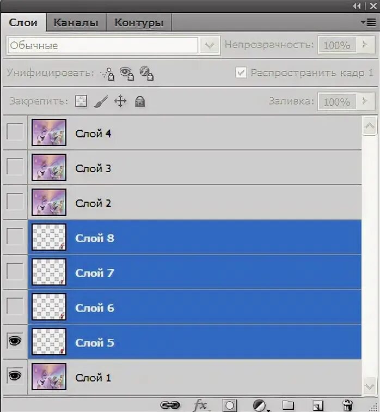Open the layer style fx menu
Viewport: 380px width, 412px height.
(201, 405)
